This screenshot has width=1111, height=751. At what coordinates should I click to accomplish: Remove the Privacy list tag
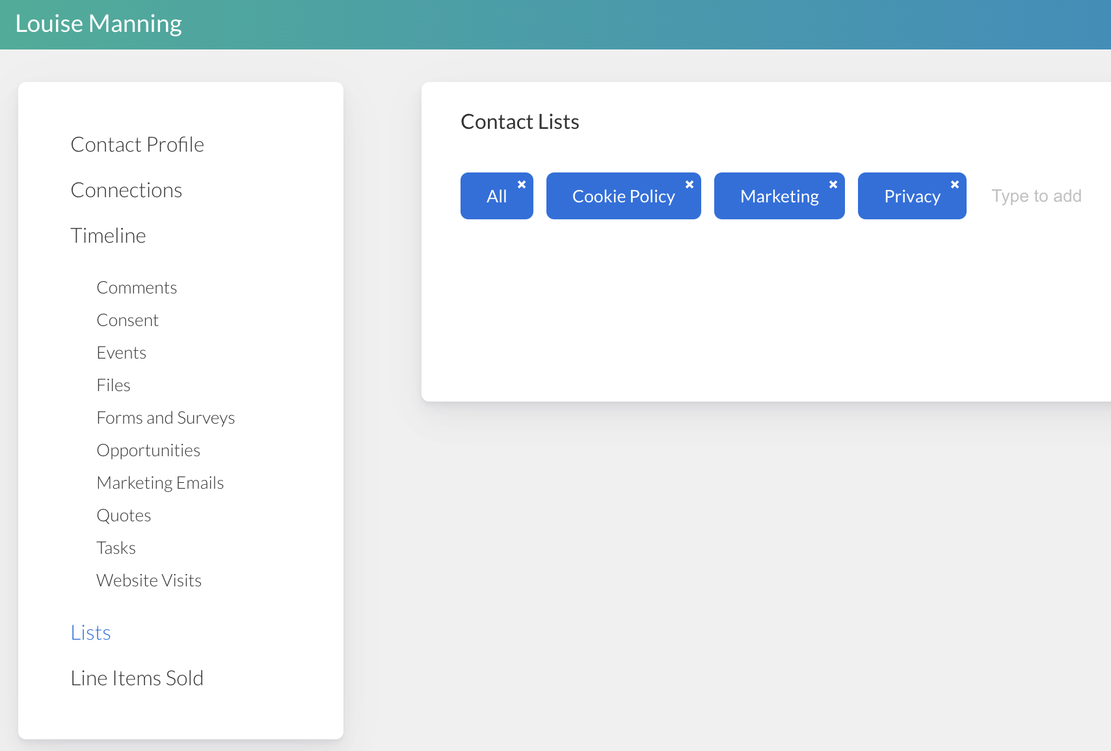[955, 185]
